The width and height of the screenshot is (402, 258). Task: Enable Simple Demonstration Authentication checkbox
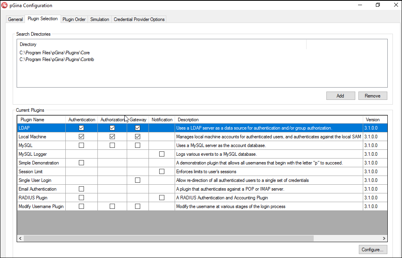coord(81,162)
